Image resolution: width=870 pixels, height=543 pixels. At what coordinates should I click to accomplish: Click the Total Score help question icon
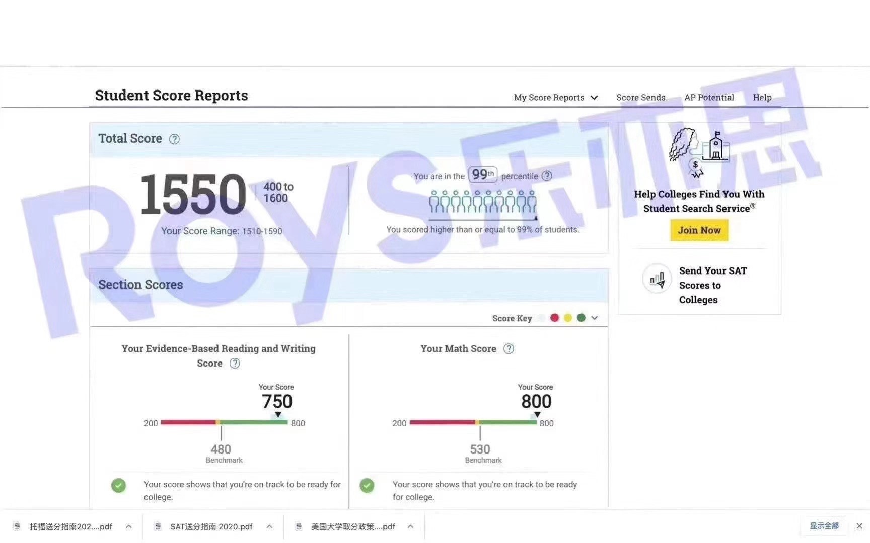pos(174,139)
